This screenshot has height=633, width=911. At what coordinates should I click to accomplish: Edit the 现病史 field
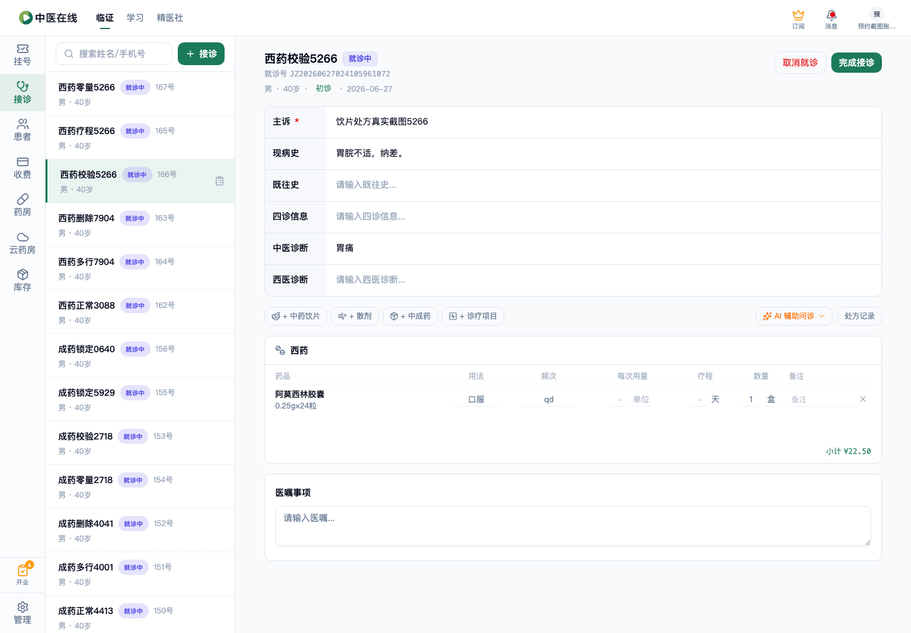click(604, 154)
